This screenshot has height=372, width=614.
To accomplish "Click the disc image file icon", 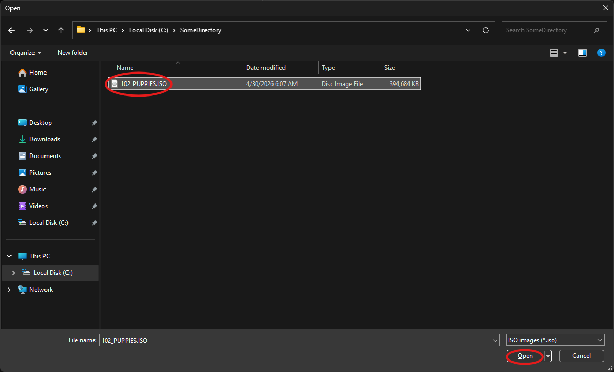I will pyautogui.click(x=115, y=83).
